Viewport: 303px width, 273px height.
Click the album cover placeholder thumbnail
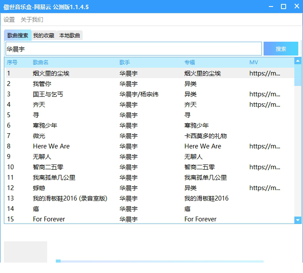tap(26, 252)
